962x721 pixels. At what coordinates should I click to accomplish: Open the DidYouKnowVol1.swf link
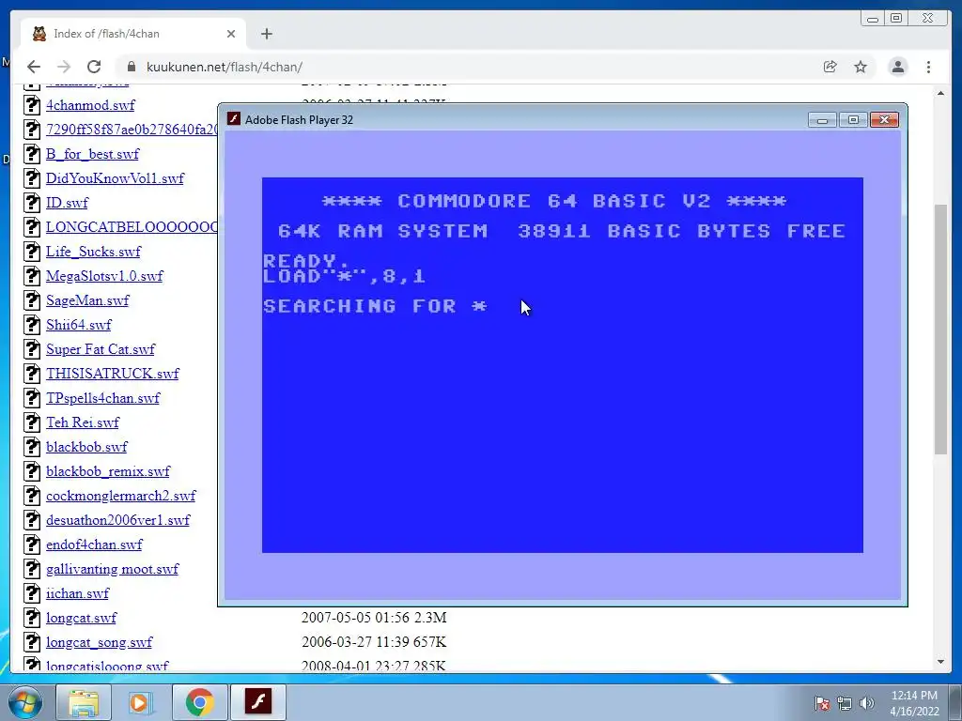[x=115, y=178]
